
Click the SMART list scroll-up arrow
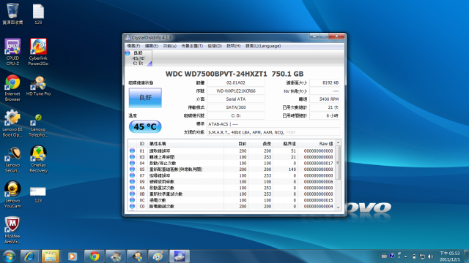(x=338, y=143)
